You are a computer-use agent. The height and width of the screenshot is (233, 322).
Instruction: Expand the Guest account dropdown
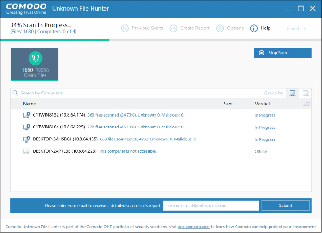[x=297, y=28]
